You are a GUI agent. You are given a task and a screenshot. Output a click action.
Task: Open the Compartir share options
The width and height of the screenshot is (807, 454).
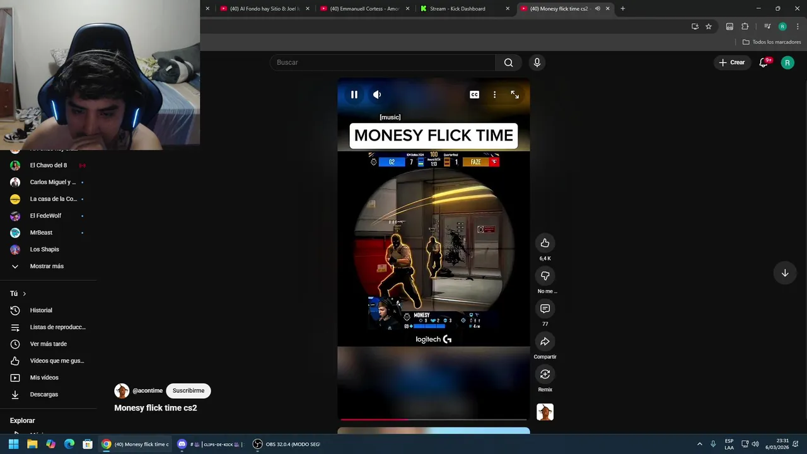point(545,341)
